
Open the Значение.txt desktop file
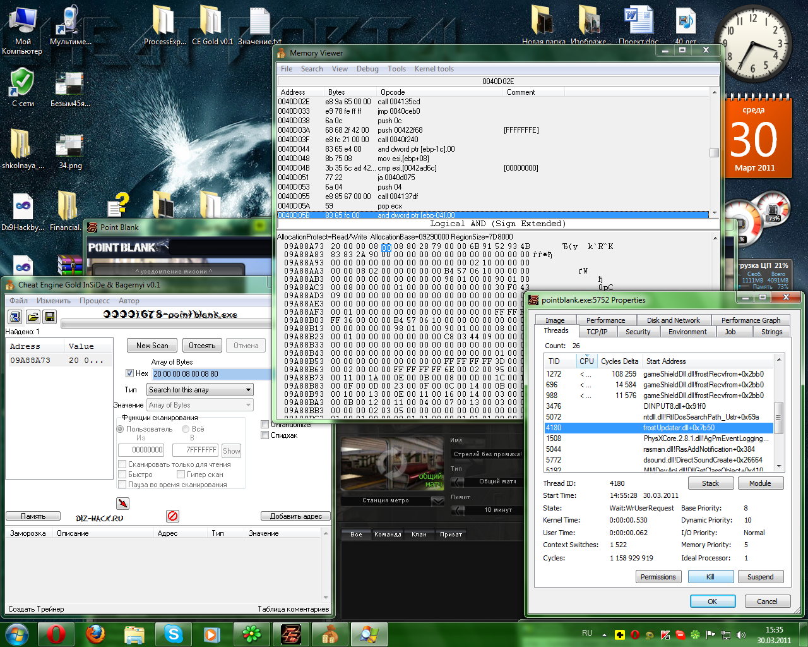click(x=259, y=25)
